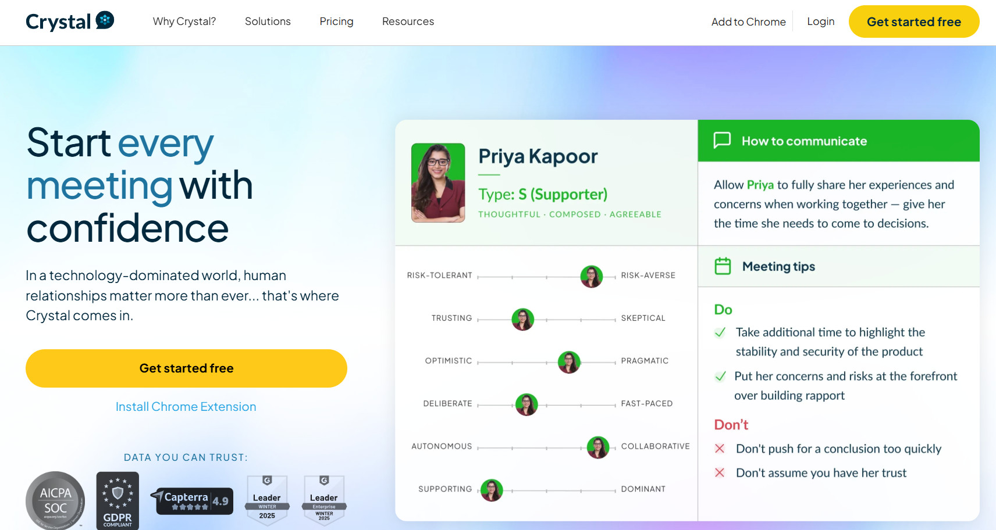Open the Resources menu
996x530 pixels.
click(x=408, y=22)
